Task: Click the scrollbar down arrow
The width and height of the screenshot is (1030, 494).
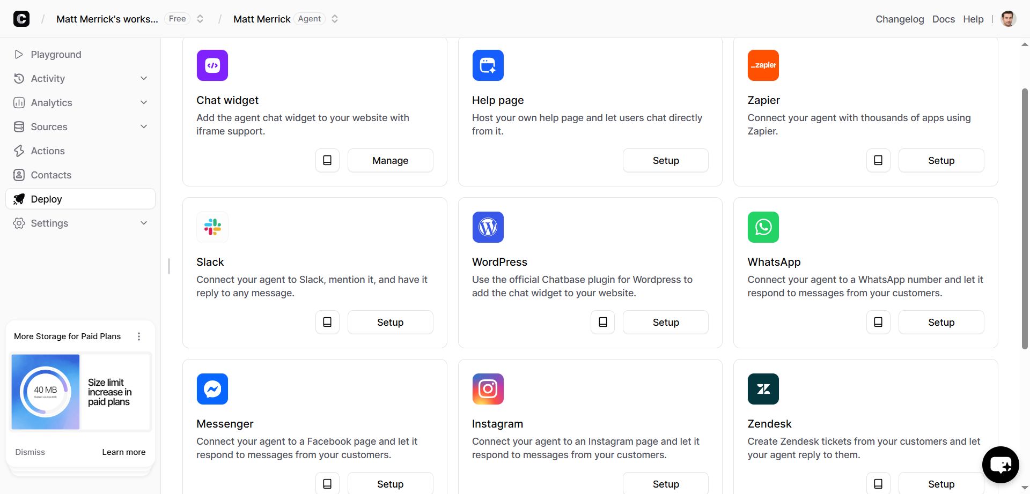Action: tap(1025, 488)
